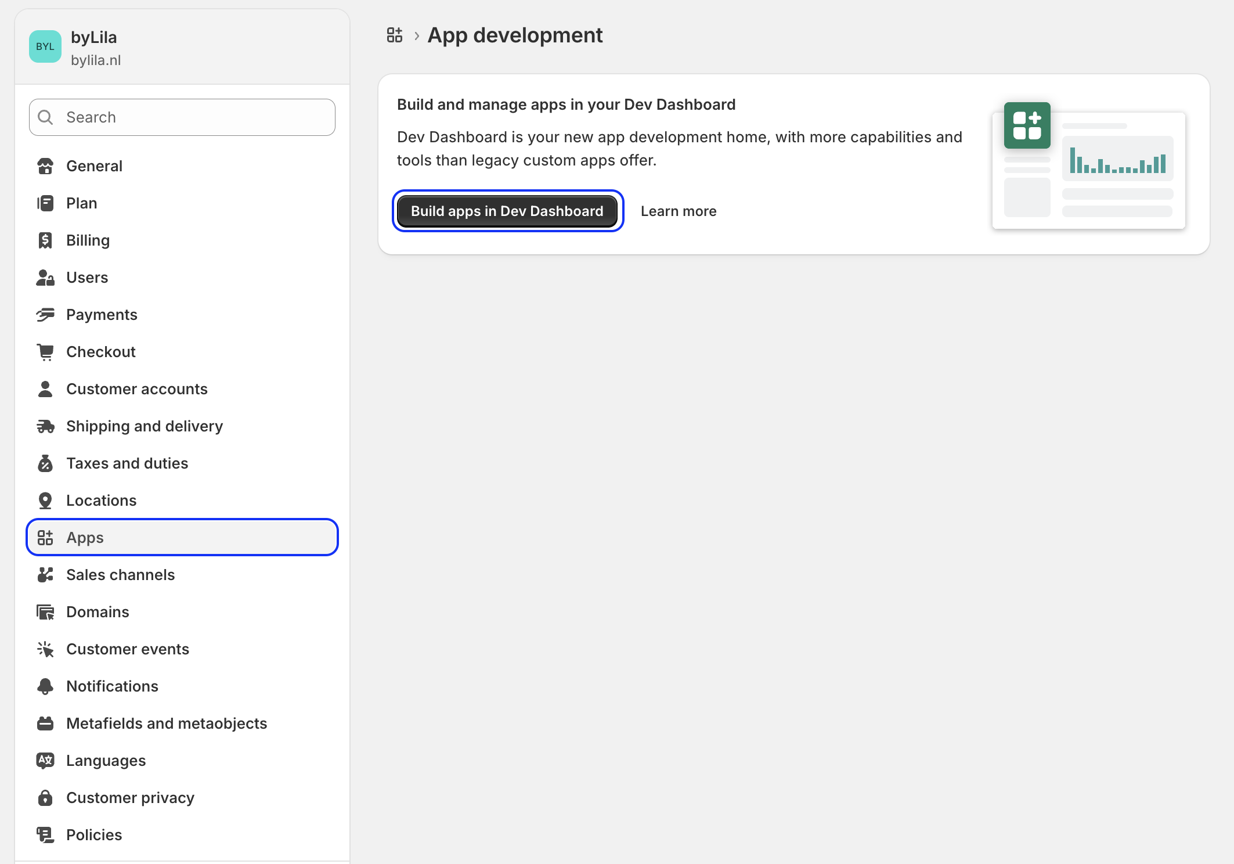Click the Locations pin icon
The height and width of the screenshot is (864, 1234).
tap(46, 500)
